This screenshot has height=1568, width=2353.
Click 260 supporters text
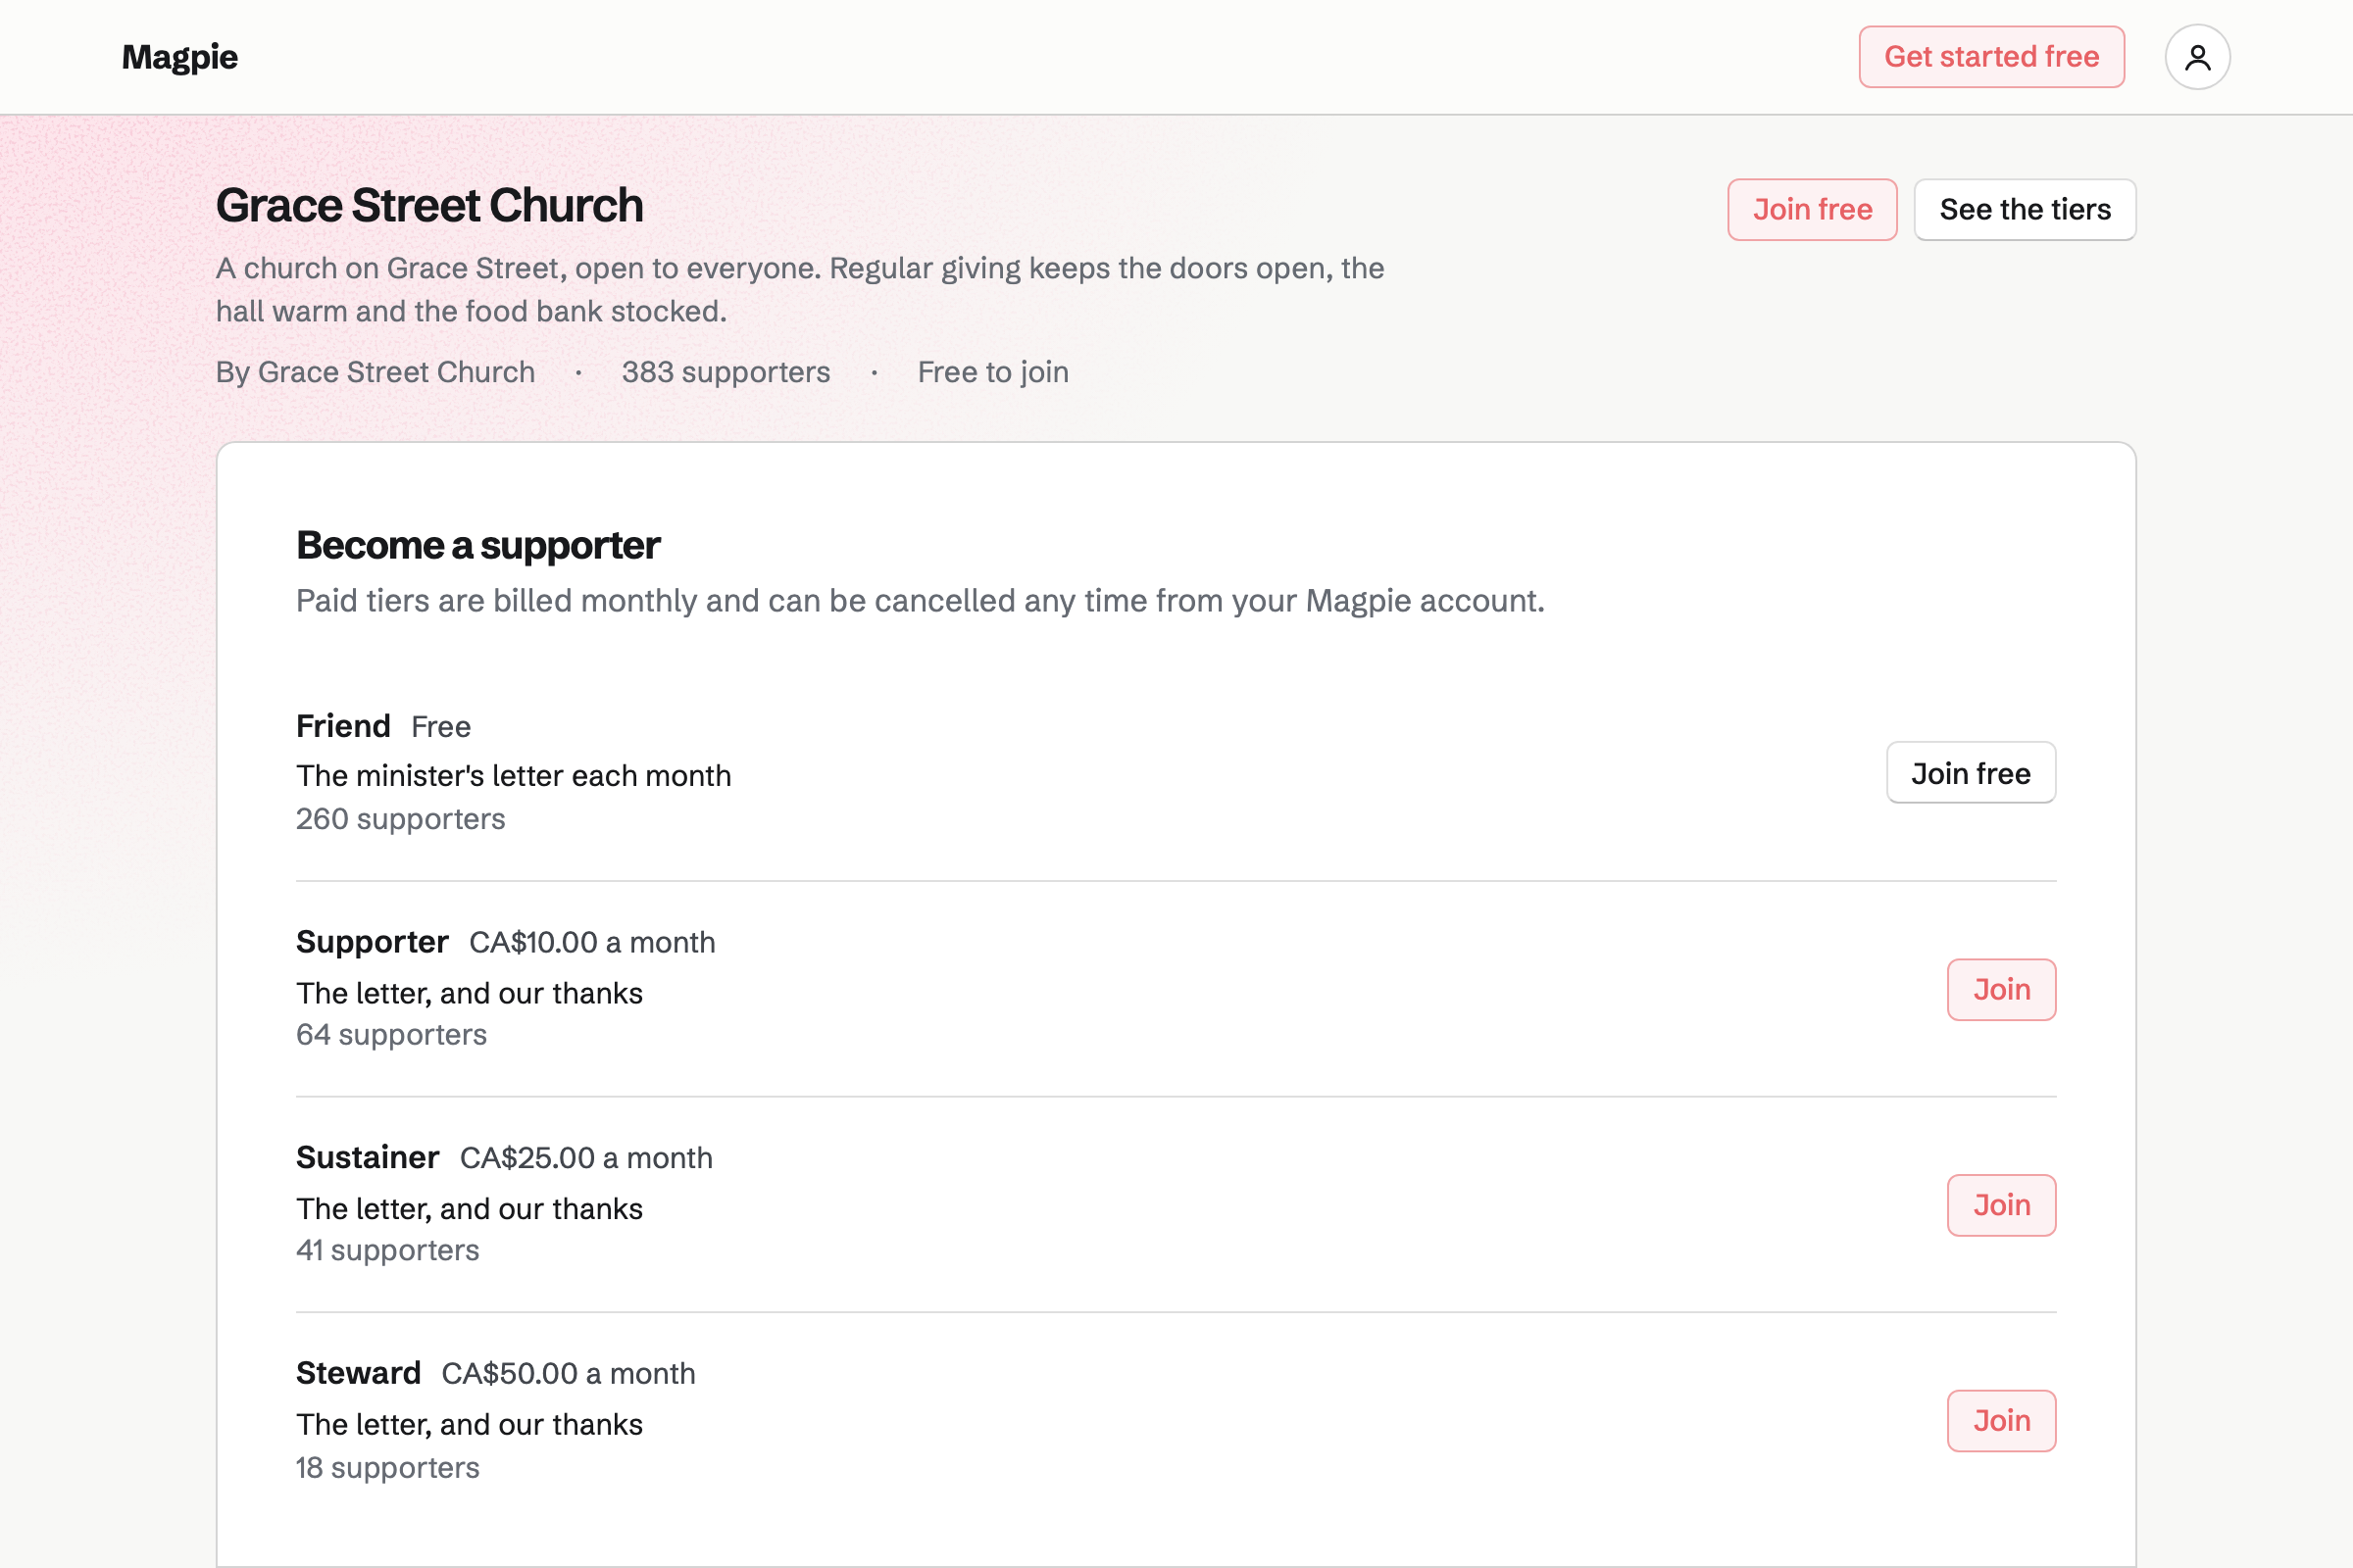400,819
